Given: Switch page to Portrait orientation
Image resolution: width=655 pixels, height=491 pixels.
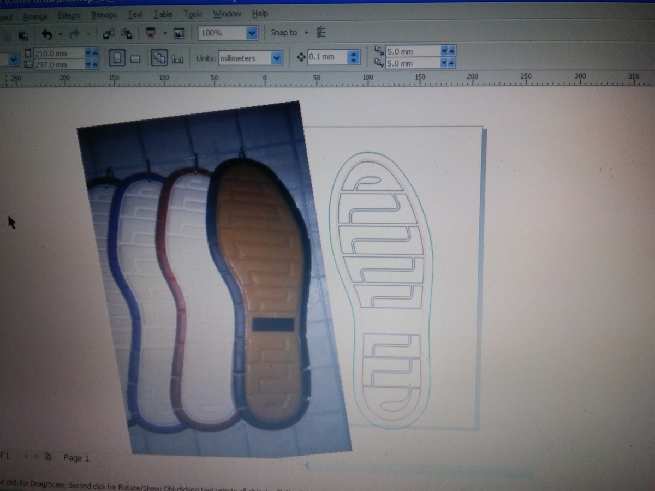Looking at the screenshot, I should pos(117,58).
